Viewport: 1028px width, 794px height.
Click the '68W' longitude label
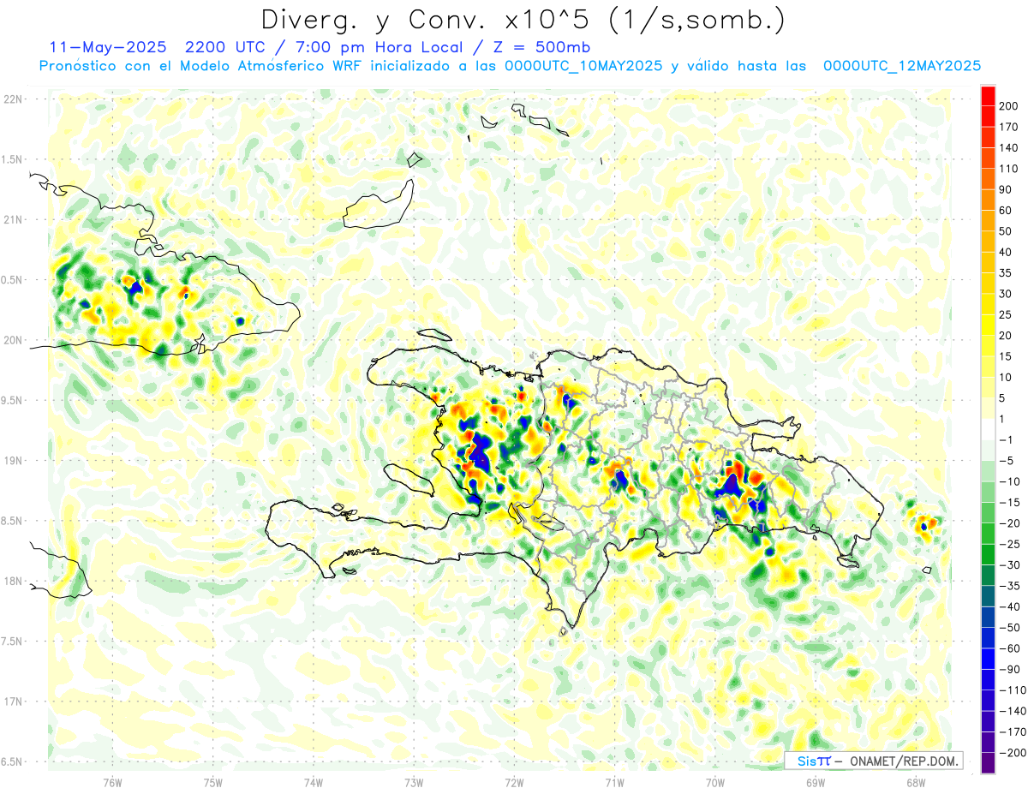pyautogui.click(x=916, y=782)
